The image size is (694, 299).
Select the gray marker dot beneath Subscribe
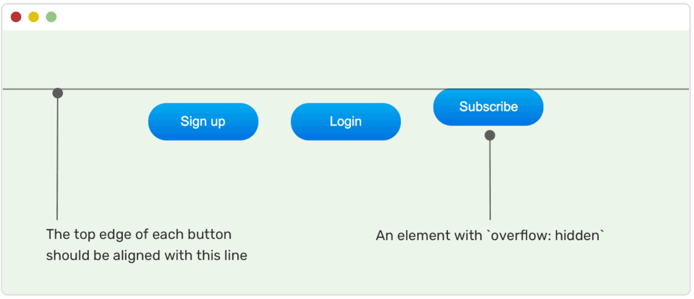[490, 135]
